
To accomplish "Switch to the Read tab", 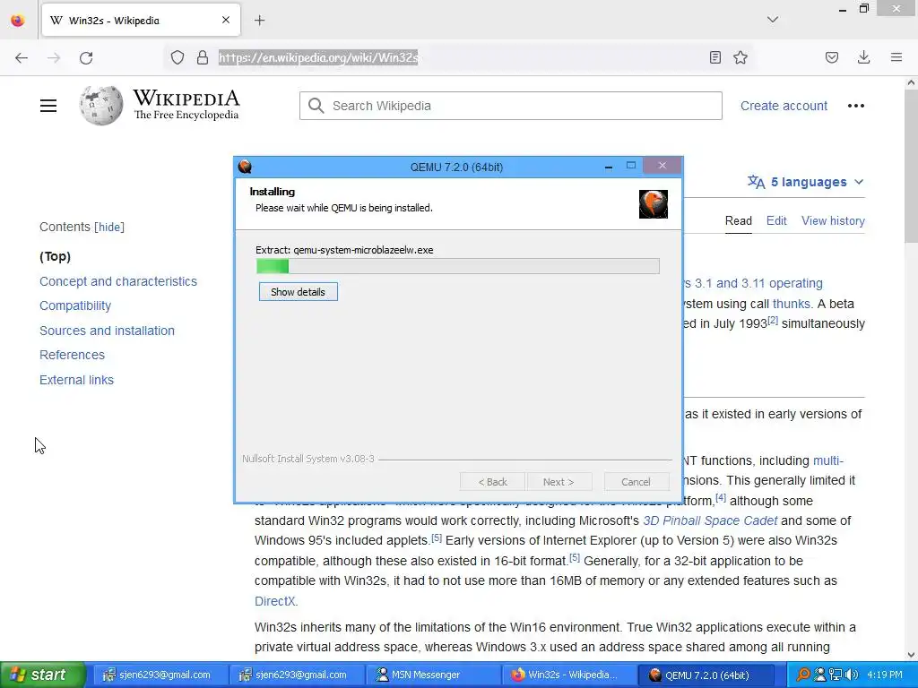I will (x=739, y=220).
